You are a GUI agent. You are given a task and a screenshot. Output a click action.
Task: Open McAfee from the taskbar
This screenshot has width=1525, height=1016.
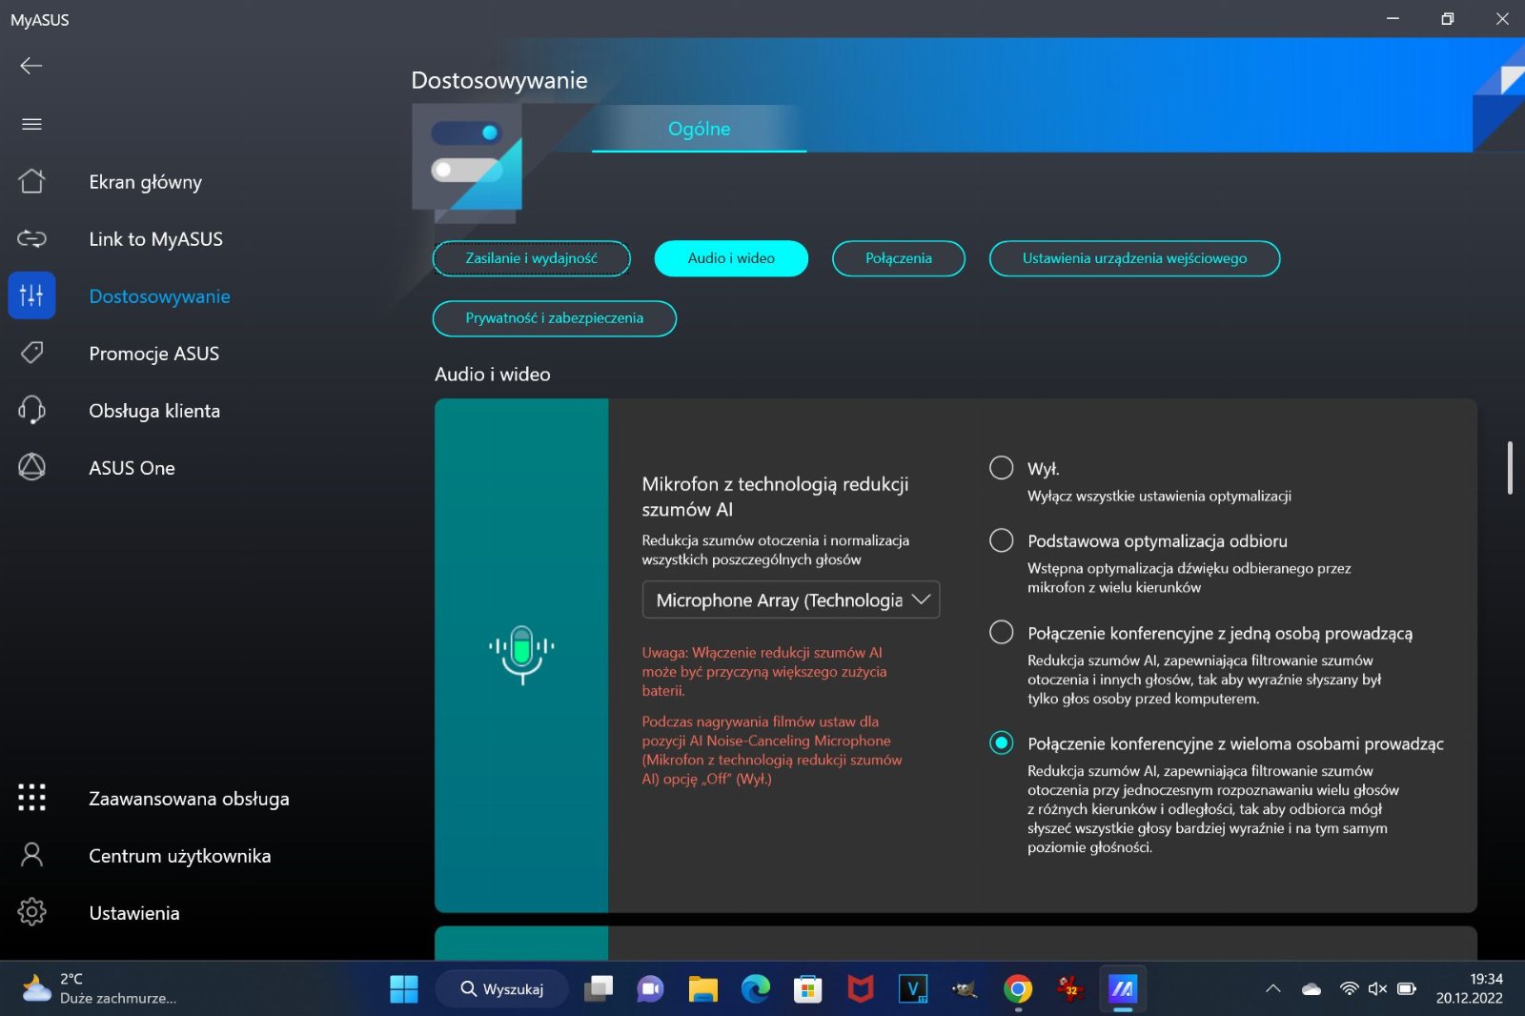click(x=861, y=989)
